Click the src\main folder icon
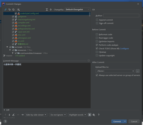Image resolution: width=143 pixels, height=125 pixels. tap(13, 47)
